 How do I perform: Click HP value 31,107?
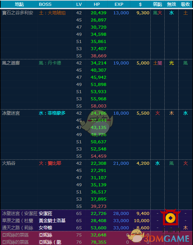coord(99,178)
